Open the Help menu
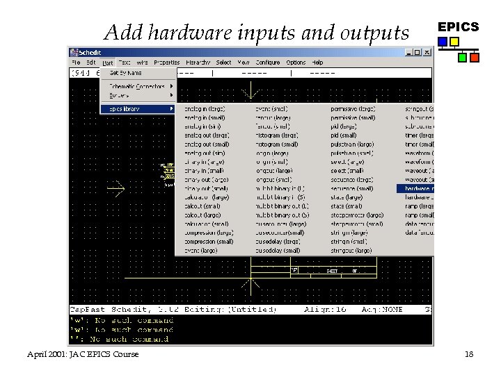501x375 pixels. (x=317, y=62)
